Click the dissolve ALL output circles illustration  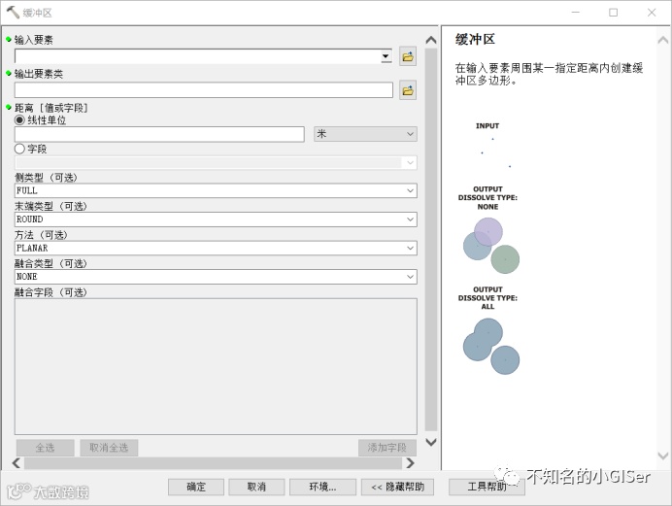(491, 346)
